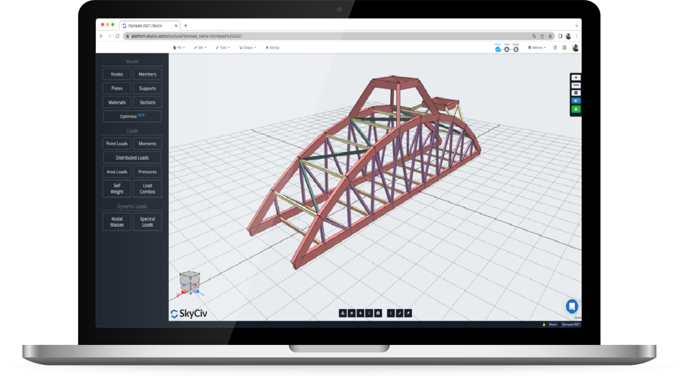Reload the browser page

tap(118, 35)
